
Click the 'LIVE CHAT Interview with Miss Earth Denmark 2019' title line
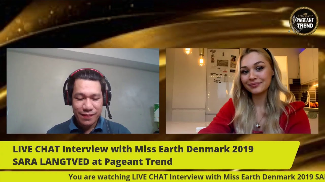pyautogui.click(x=133, y=149)
